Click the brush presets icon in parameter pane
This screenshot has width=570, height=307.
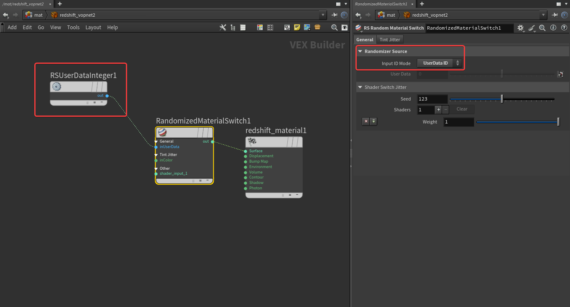pyautogui.click(x=532, y=28)
